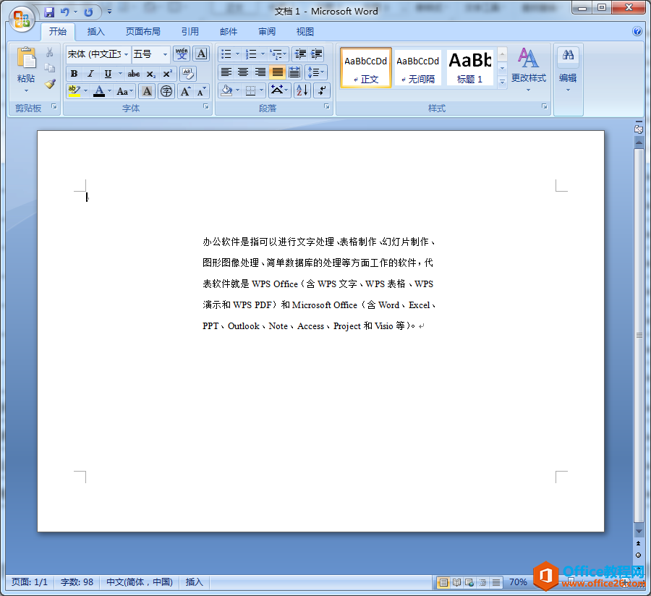Apply yellow text highlight color
The height and width of the screenshot is (596, 651).
75,91
